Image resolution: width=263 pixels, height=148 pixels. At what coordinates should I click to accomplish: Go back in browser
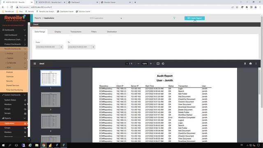coord(3,7)
